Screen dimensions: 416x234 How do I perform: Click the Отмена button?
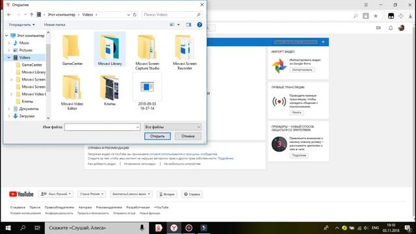click(x=188, y=136)
